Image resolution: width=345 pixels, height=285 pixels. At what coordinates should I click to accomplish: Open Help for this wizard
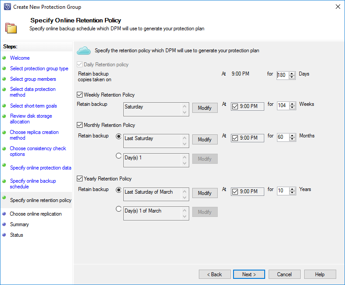coord(320,274)
